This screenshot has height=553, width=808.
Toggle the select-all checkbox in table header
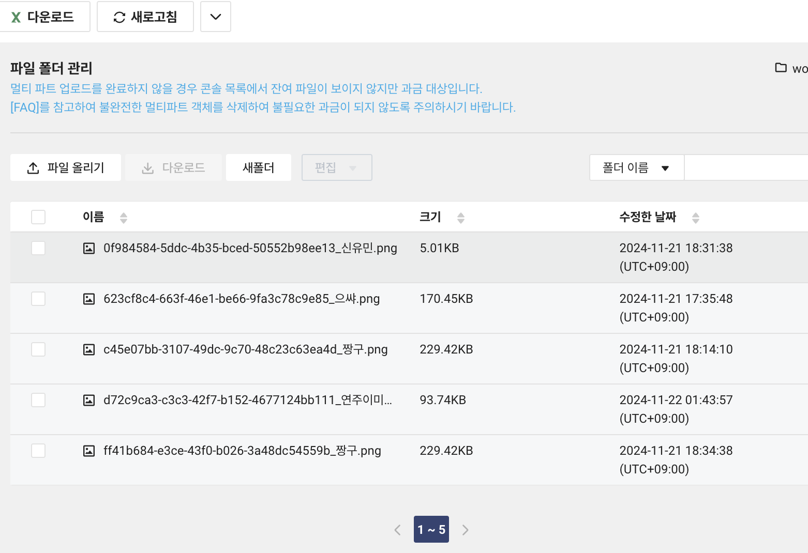coord(38,217)
